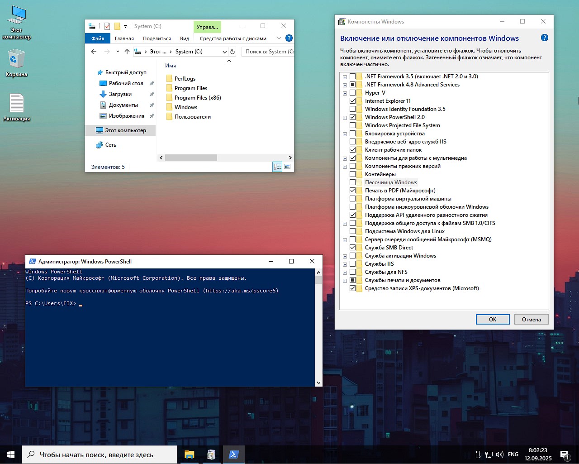Image resolution: width=579 pixels, height=464 pixels.
Task: Open the recent locations dropdown arrow
Action: click(118, 52)
